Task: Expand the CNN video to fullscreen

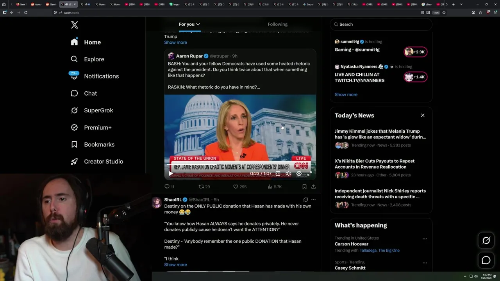Action: click(x=309, y=174)
